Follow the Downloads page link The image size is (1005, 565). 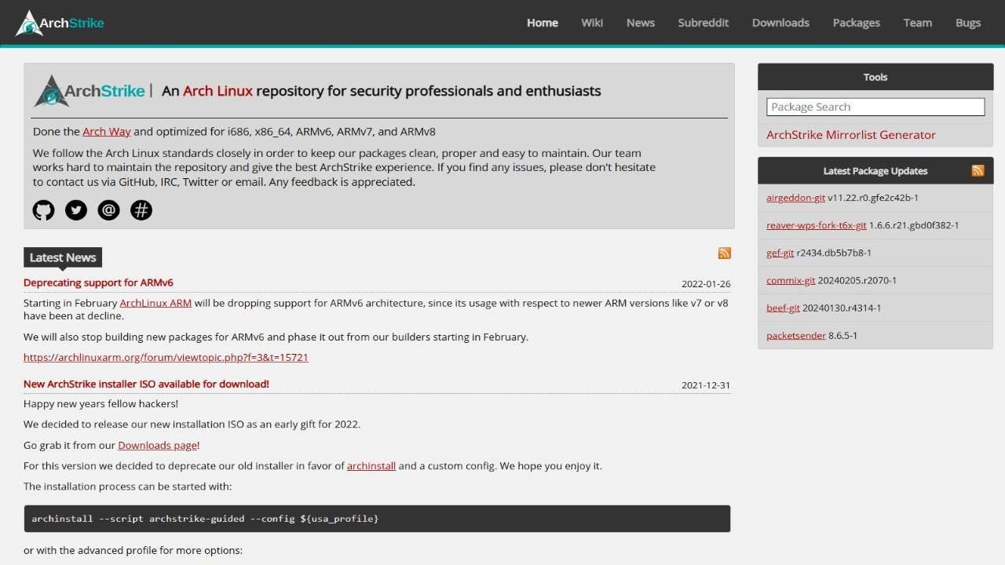[x=157, y=446]
